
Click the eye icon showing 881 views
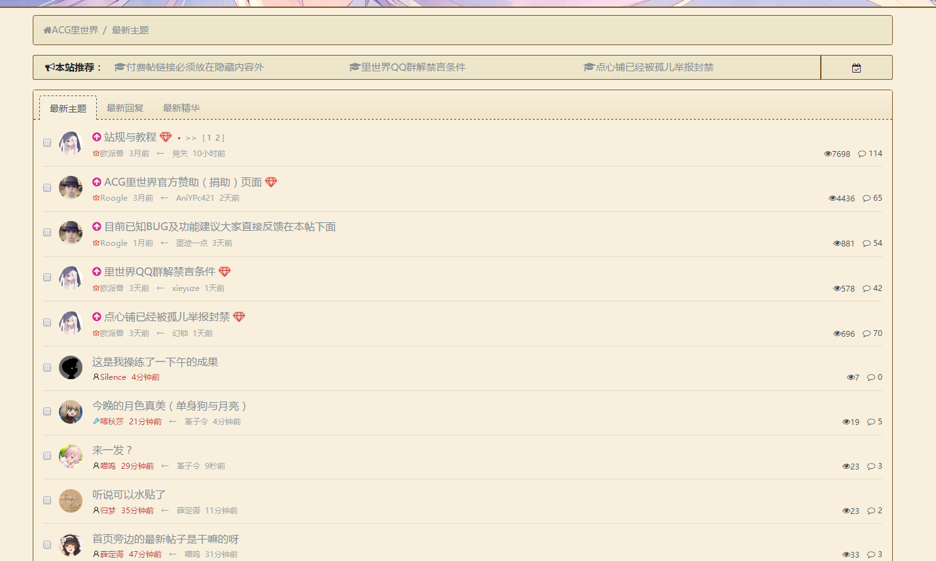(x=837, y=243)
